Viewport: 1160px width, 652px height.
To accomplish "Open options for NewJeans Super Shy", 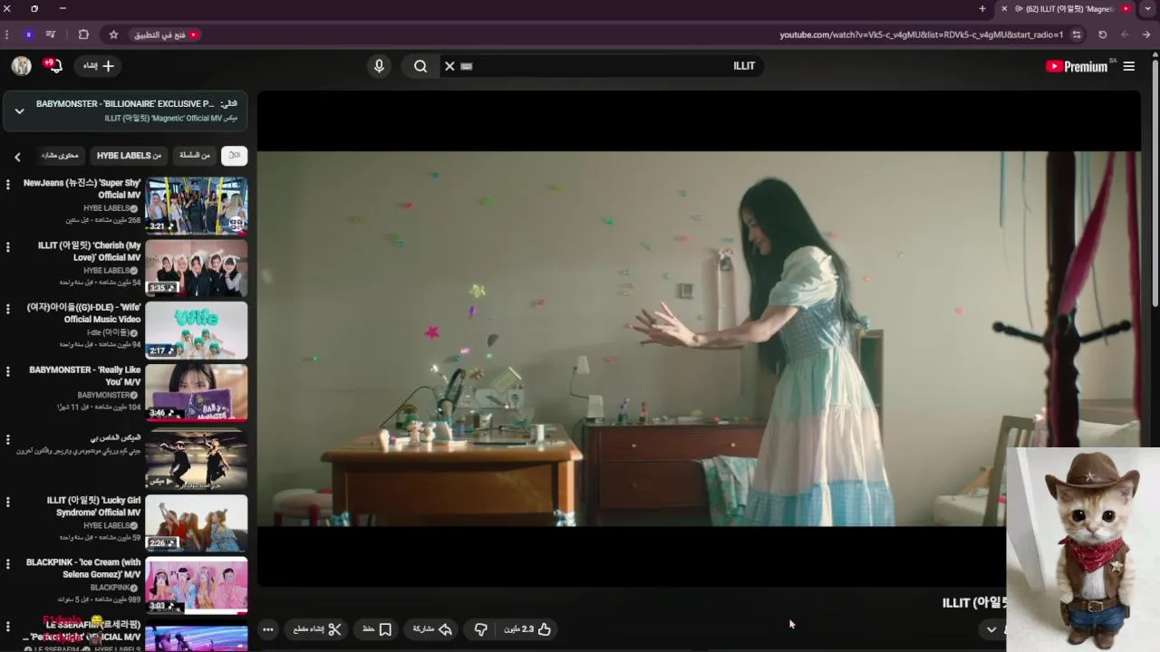I will point(8,185).
